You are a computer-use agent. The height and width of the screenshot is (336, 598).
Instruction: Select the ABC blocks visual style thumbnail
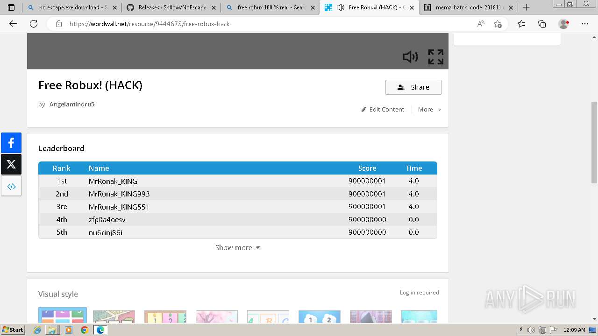268,316
